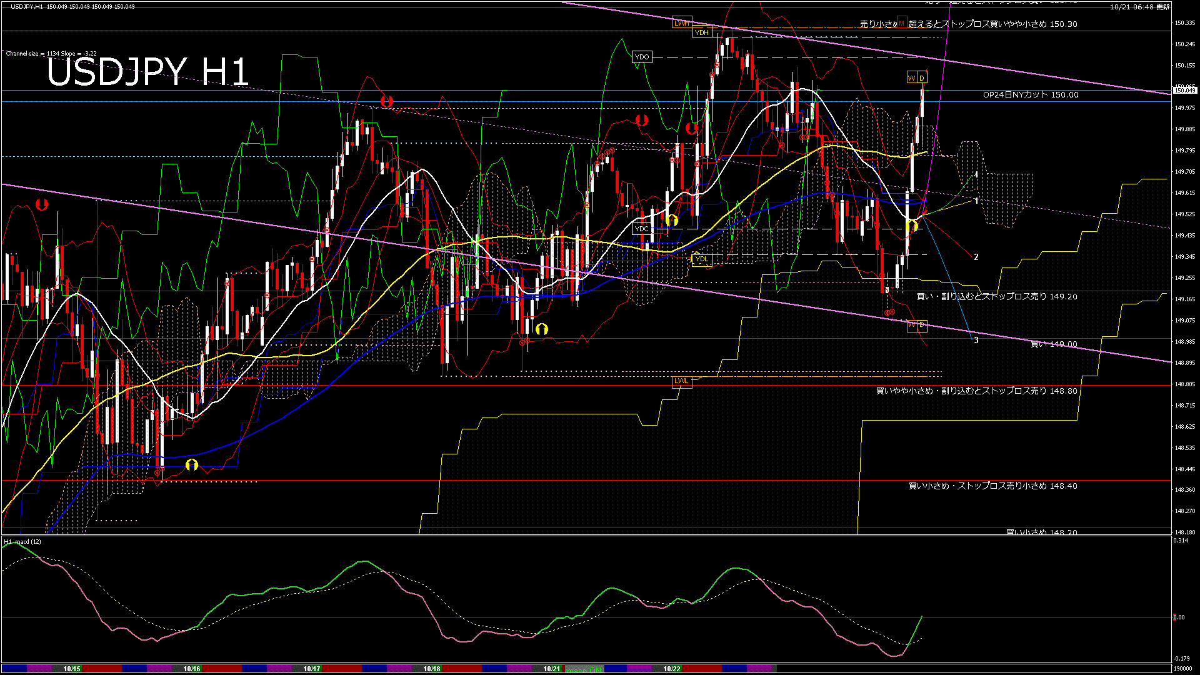
Task: Click yellow buy arrow above the 10/21 date
Action: 542,329
